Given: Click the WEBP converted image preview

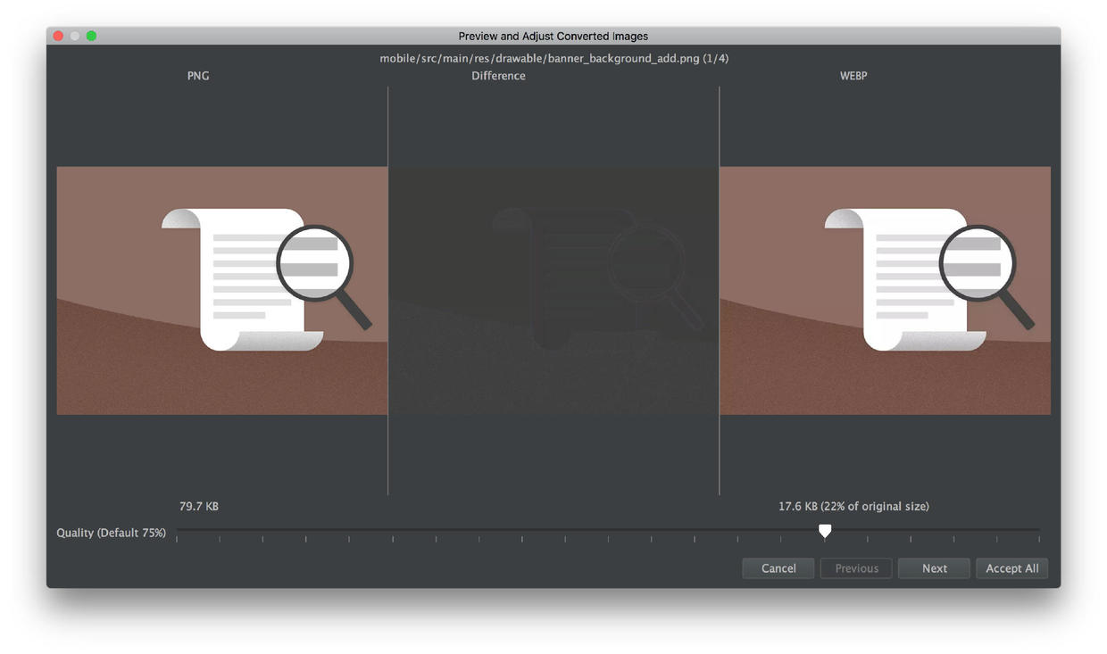Looking at the screenshot, I should pyautogui.click(x=886, y=290).
